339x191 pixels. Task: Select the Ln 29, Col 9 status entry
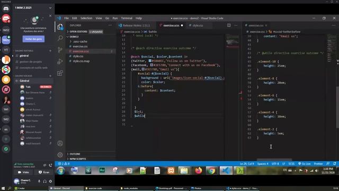tap(247, 163)
